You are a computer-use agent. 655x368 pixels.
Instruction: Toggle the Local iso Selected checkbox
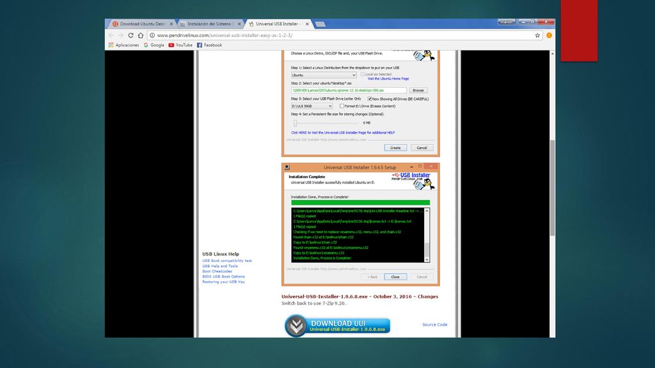[x=363, y=74]
